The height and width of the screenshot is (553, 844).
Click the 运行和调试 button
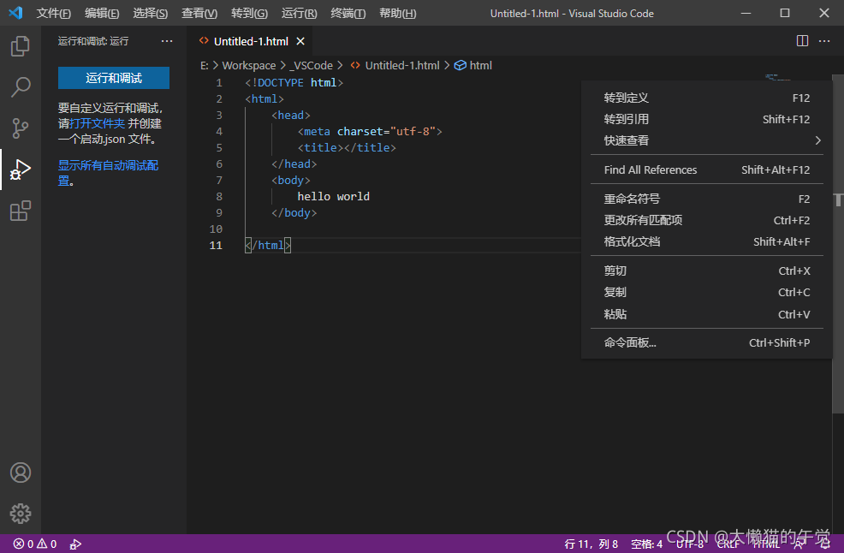click(x=114, y=77)
